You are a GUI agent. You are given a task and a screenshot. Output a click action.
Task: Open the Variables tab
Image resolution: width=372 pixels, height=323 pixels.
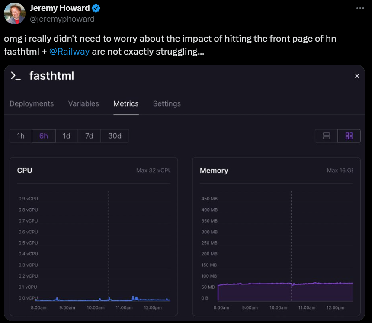(83, 103)
